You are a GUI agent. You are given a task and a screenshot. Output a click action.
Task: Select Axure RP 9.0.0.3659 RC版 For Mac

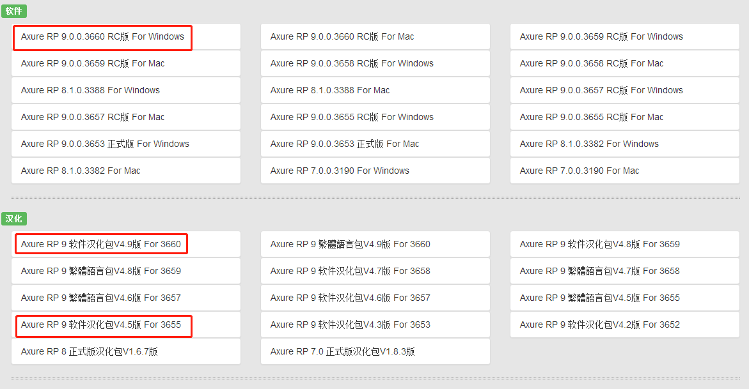(x=125, y=63)
